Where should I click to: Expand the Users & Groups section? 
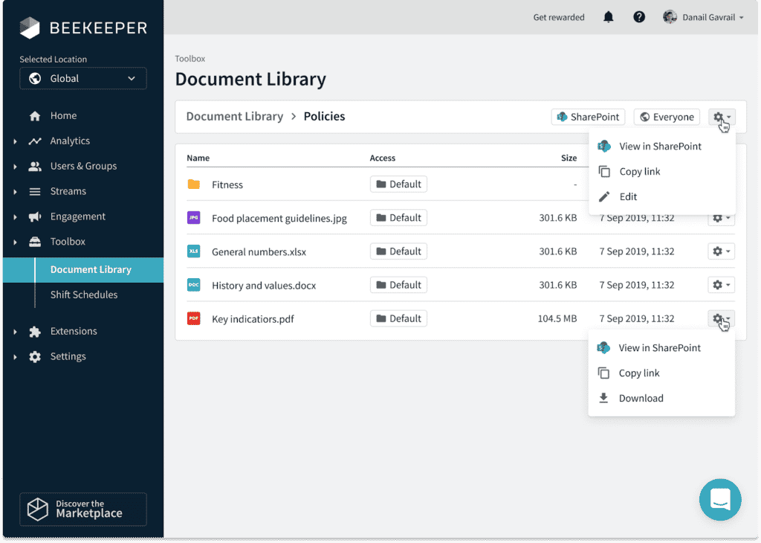pyautogui.click(x=82, y=166)
